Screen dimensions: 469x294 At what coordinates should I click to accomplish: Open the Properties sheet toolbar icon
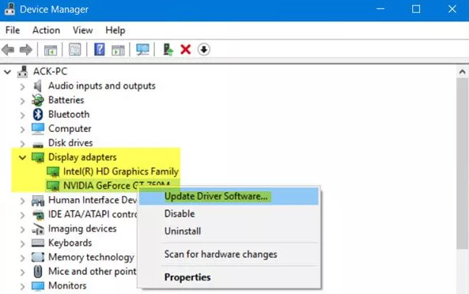[75, 50]
